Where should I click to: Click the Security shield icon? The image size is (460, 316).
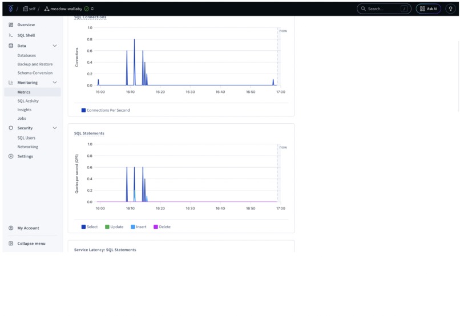tap(11, 128)
